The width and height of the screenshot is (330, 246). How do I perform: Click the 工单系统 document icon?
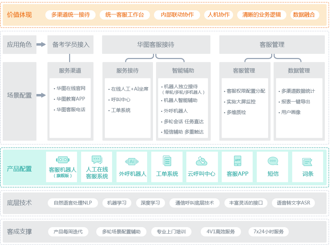[167, 161]
